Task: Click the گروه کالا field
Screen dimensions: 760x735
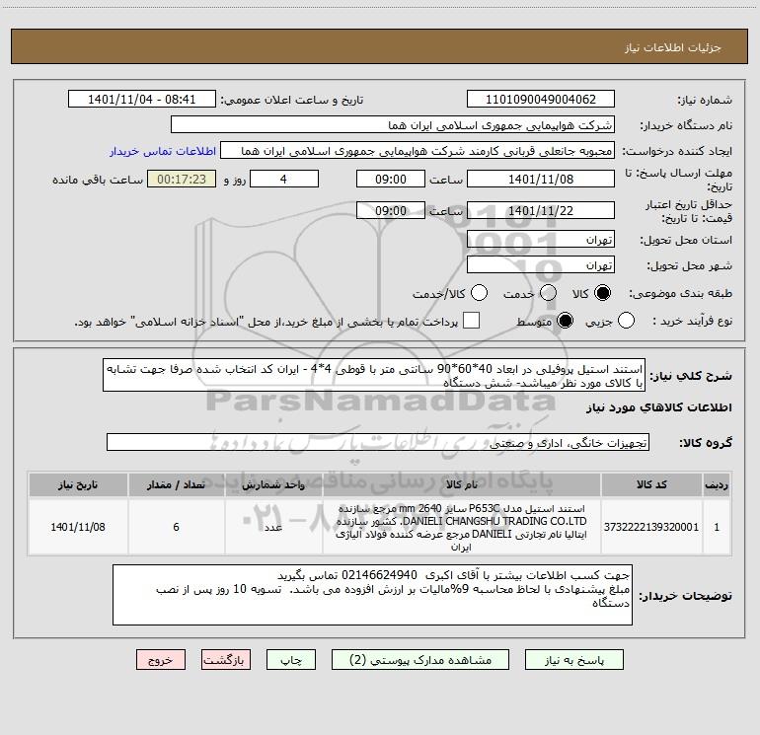Action: click(378, 443)
